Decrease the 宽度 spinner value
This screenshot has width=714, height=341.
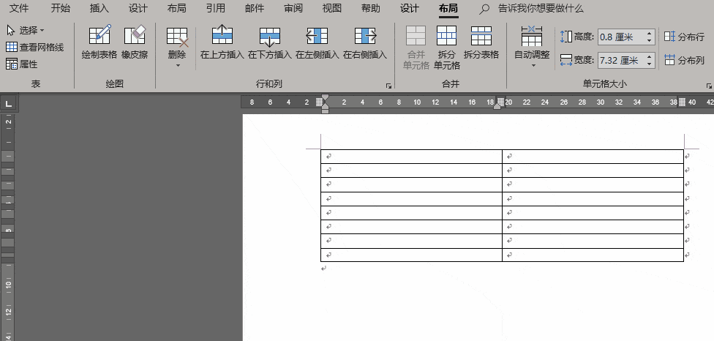click(x=650, y=64)
